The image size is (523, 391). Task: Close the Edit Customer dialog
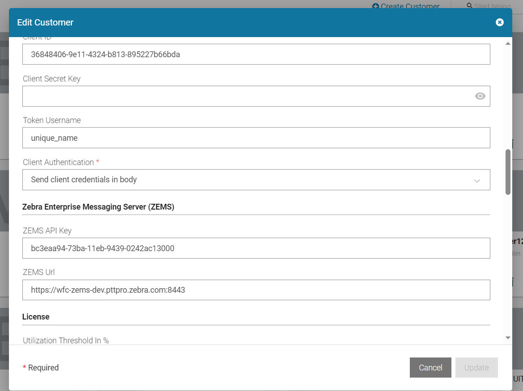pyautogui.click(x=500, y=22)
